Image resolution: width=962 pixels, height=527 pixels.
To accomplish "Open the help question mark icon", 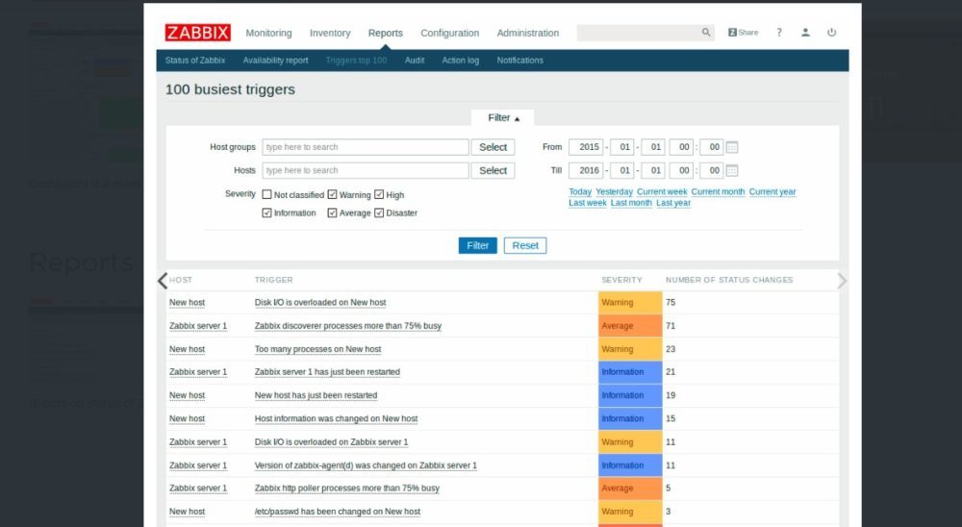I will 779,33.
